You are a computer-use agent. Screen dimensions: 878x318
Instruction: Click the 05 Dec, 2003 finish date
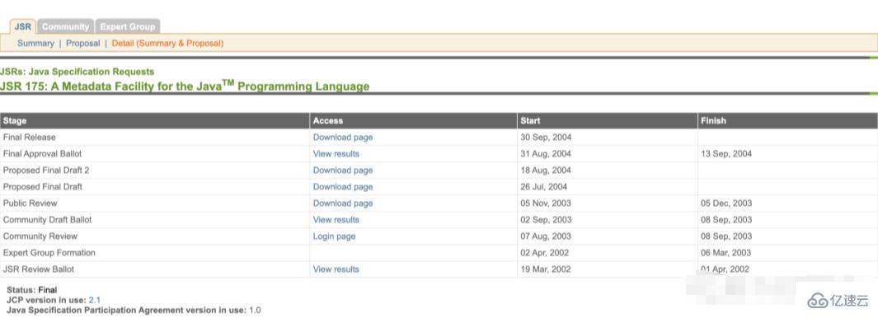pos(726,203)
